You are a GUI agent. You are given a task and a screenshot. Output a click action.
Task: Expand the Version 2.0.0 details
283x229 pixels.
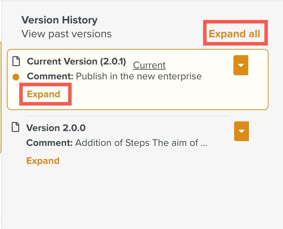[x=43, y=161]
